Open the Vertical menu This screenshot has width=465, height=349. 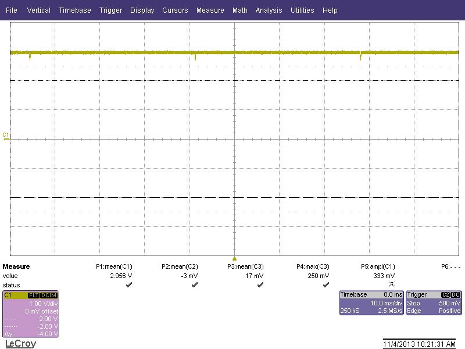38,10
